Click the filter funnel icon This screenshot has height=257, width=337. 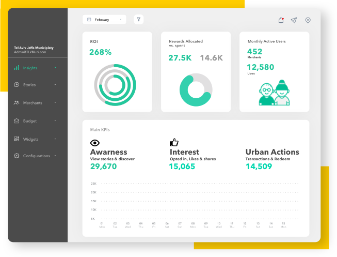138,19
